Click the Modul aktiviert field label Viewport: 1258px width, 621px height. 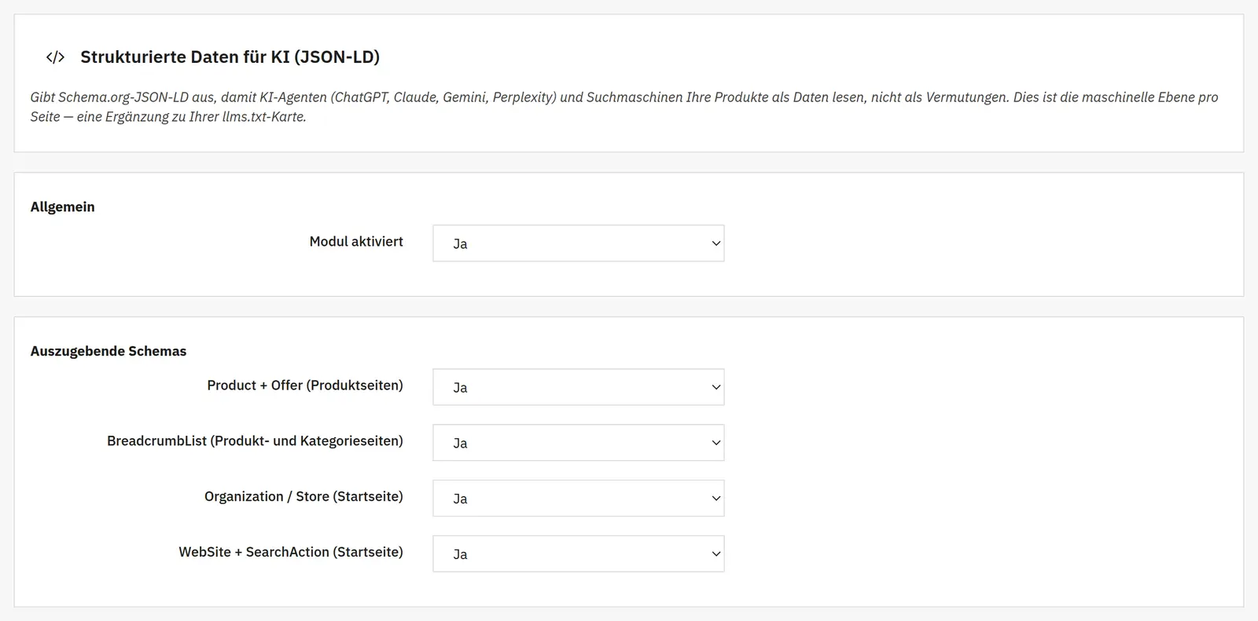pyautogui.click(x=356, y=242)
